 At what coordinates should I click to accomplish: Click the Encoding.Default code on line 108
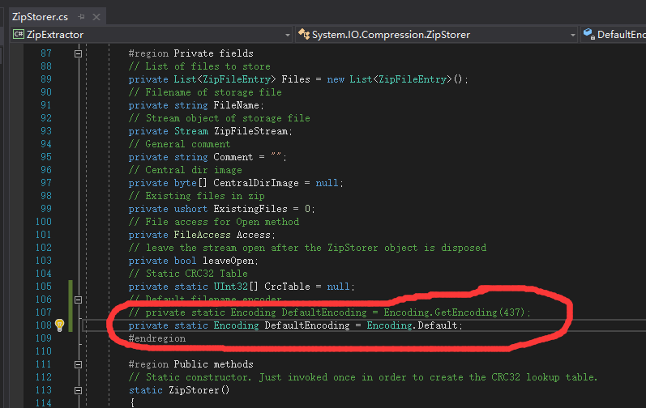pyautogui.click(x=414, y=325)
